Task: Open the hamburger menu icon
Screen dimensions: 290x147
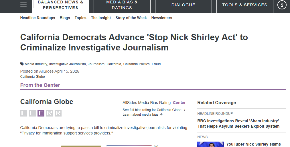Action: click(23, 5)
